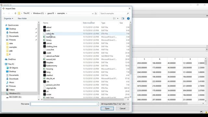Toggle the preview pane icon

(x=123, y=19)
